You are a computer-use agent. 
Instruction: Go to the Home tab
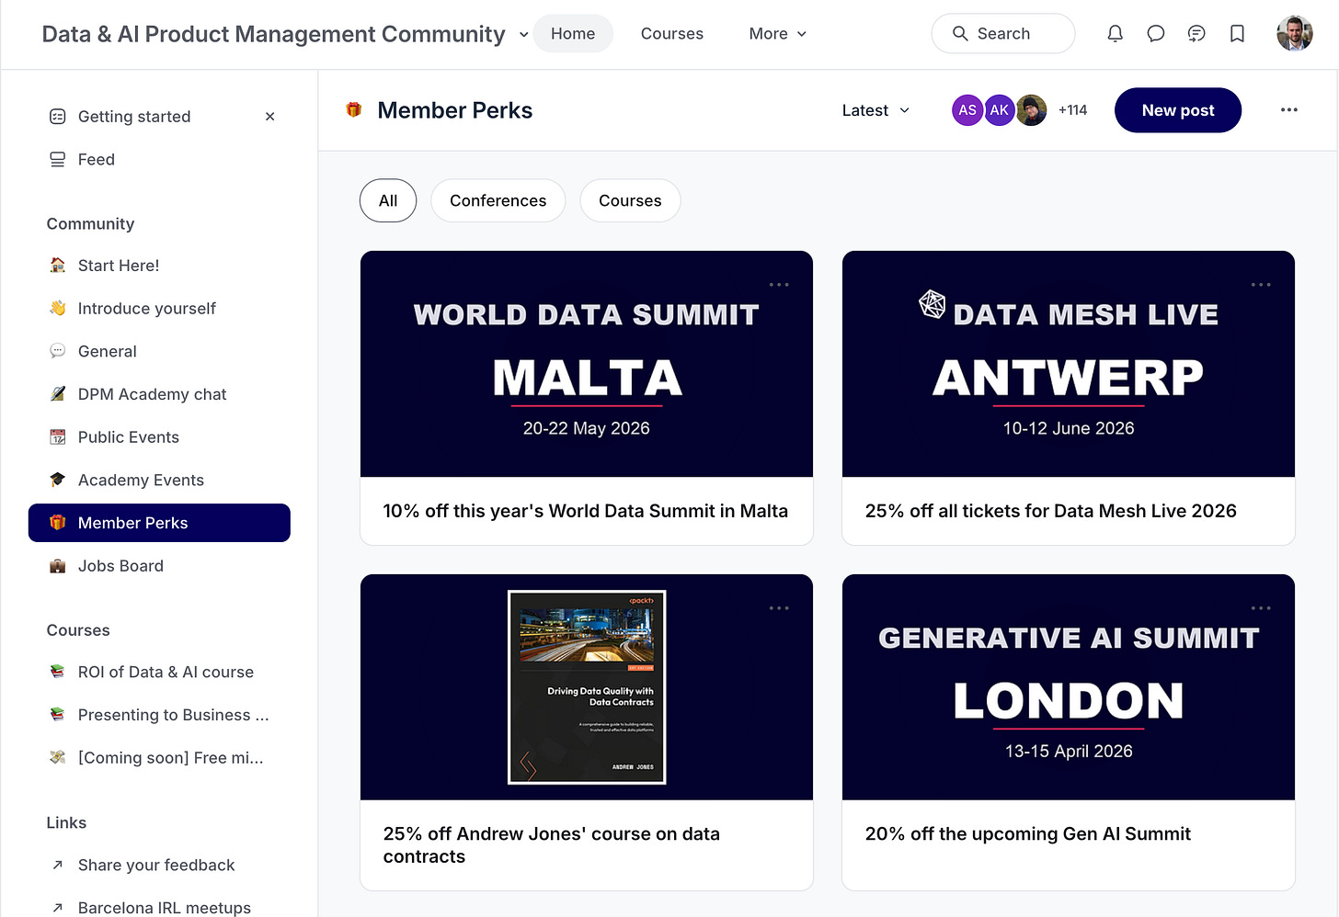[573, 34]
